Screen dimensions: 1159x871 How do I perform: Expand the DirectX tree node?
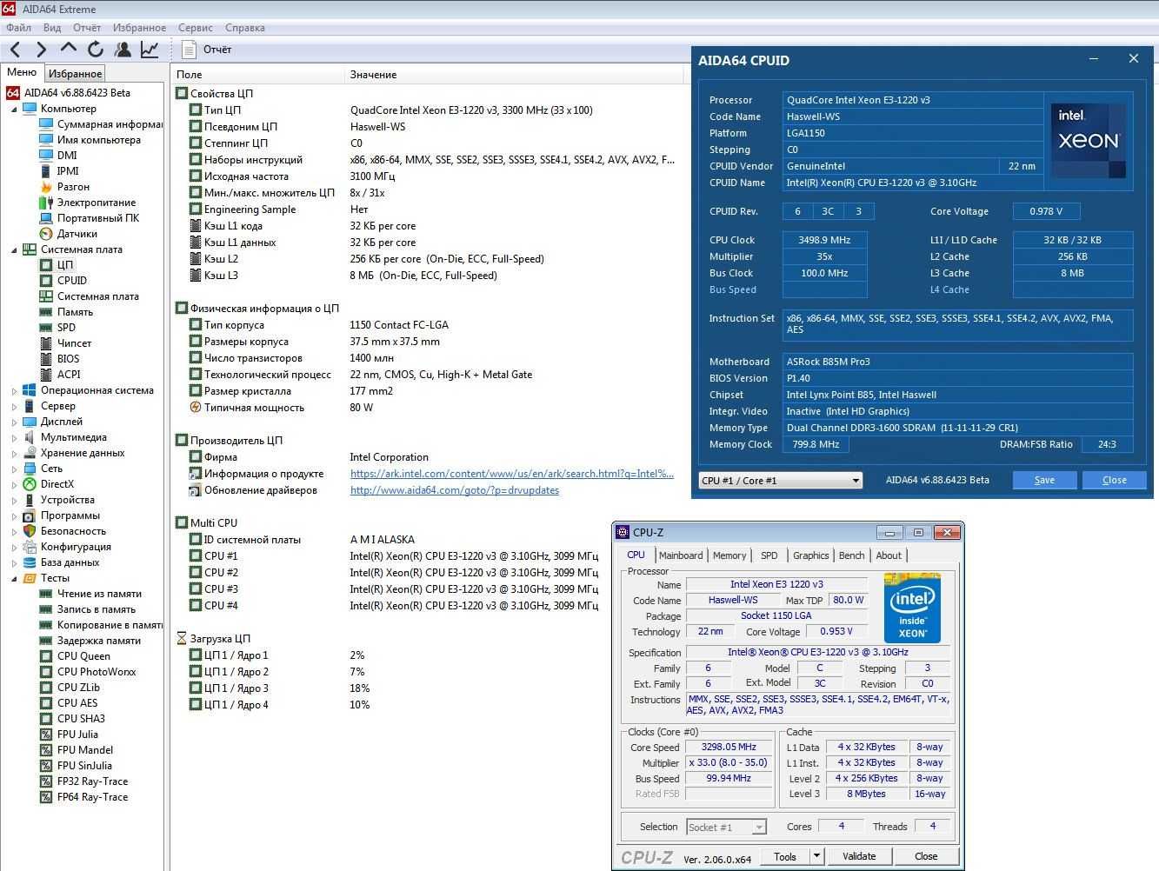click(x=14, y=485)
